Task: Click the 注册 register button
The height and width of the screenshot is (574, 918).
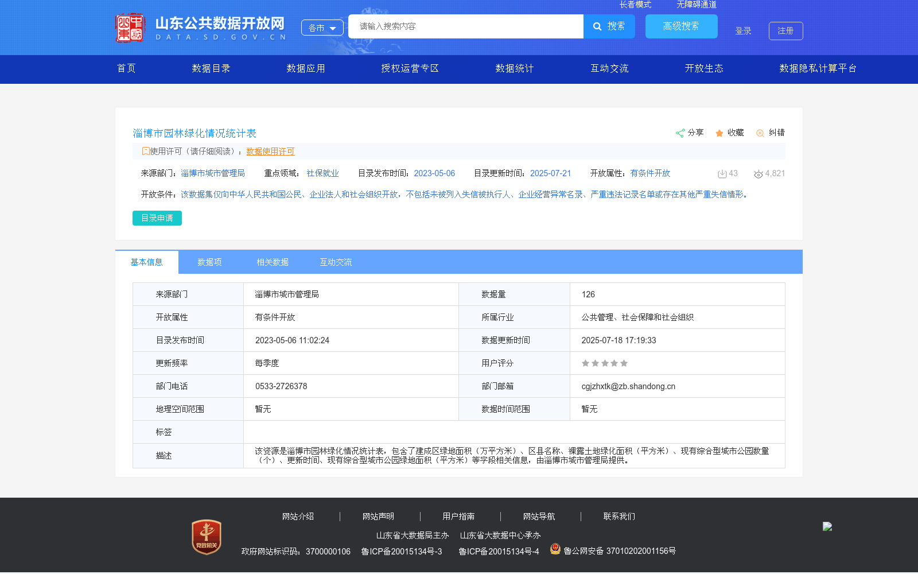Action: tap(786, 31)
